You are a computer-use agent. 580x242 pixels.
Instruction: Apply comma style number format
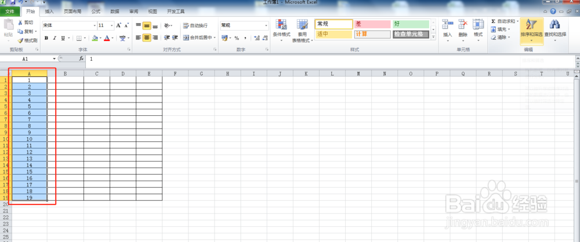[x=245, y=38]
